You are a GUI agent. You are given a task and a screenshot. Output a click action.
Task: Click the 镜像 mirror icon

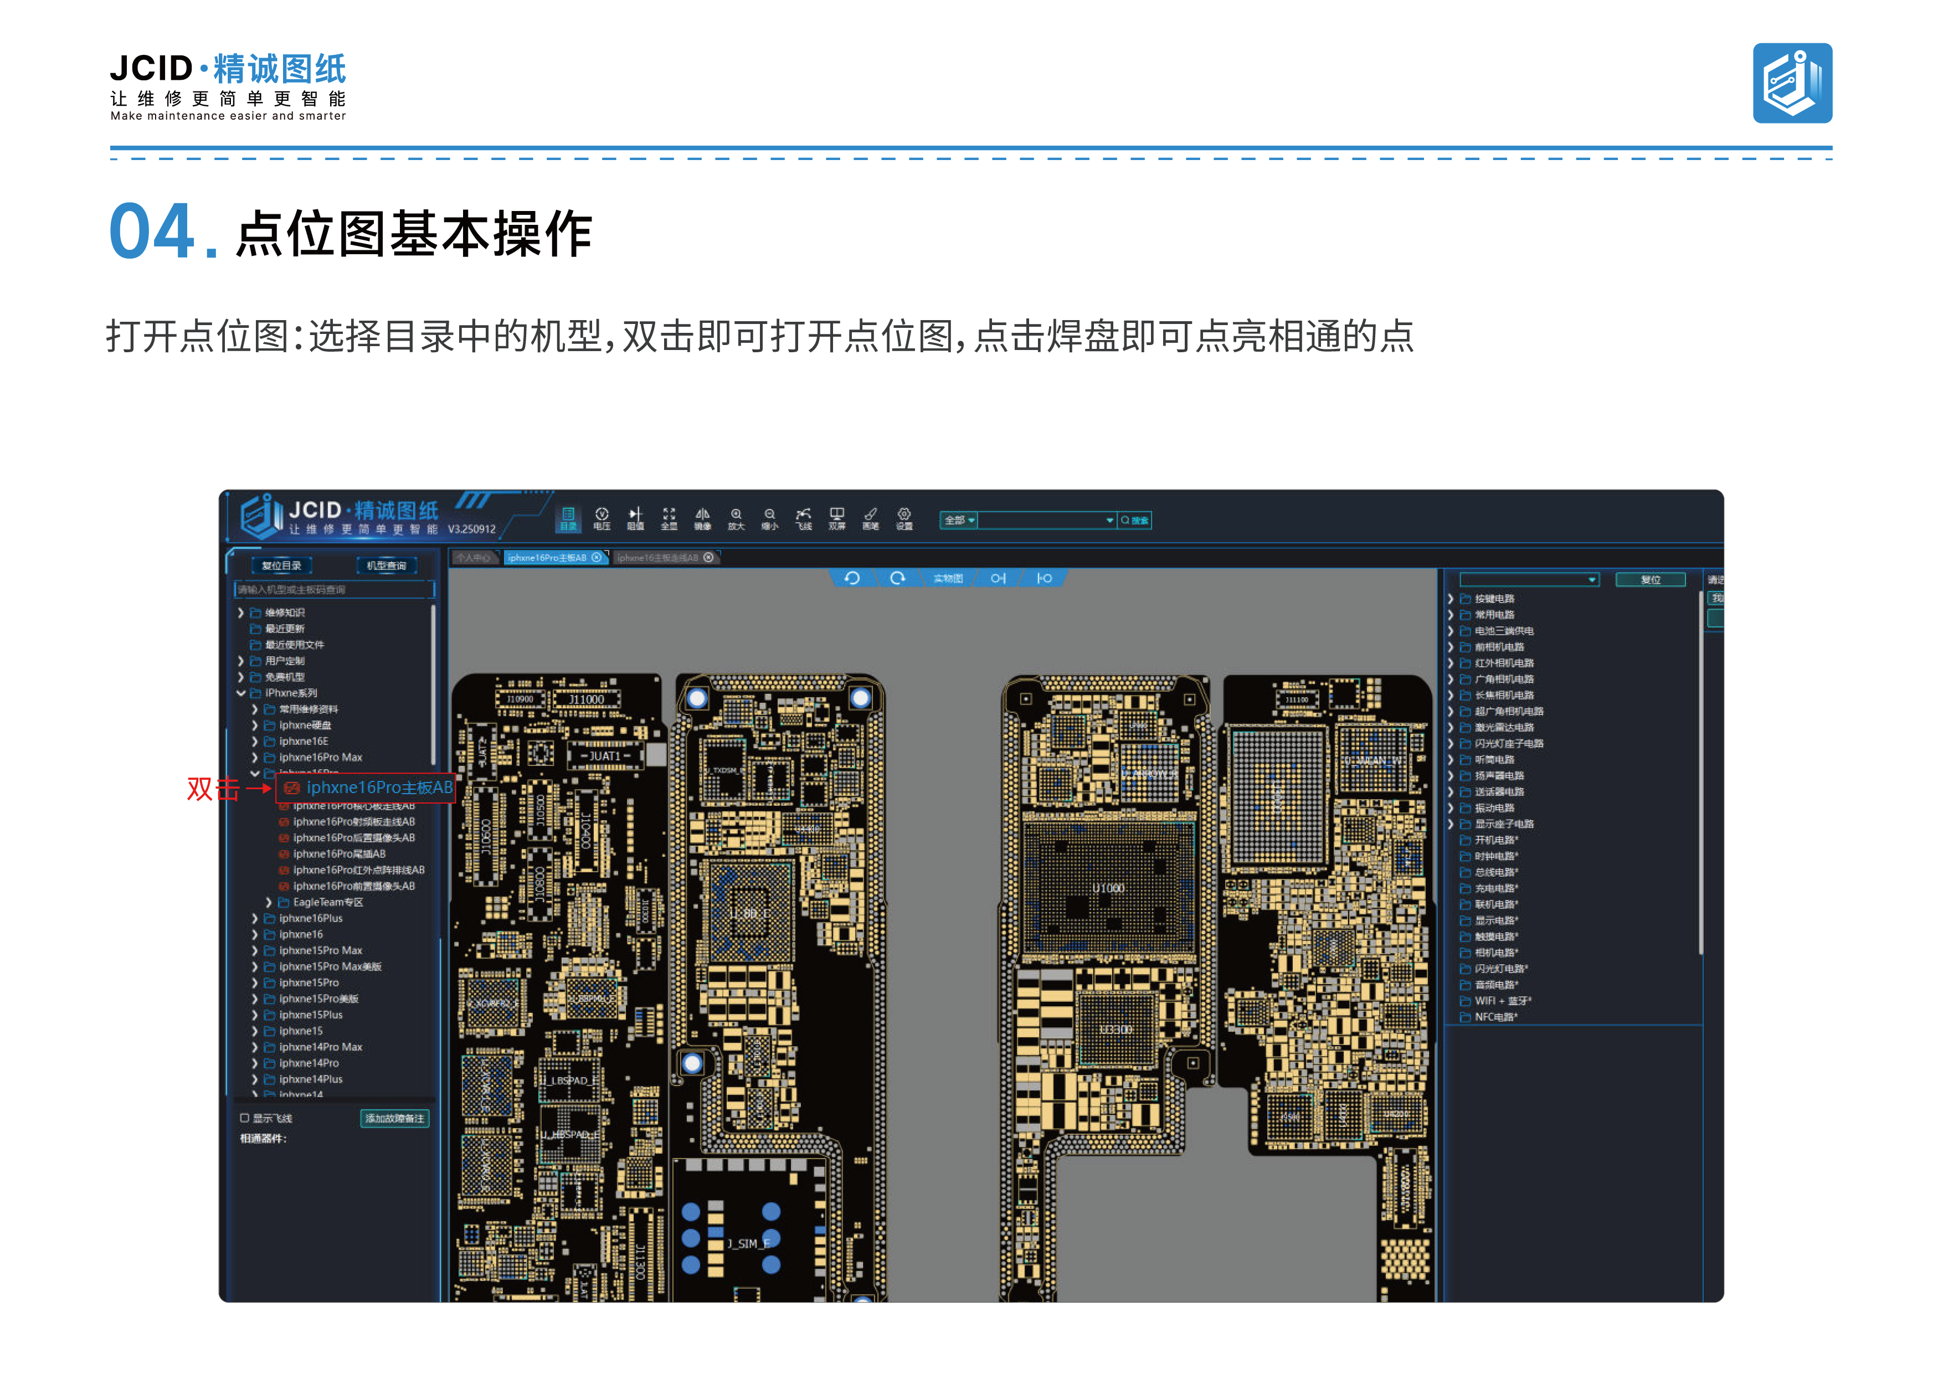pyautogui.click(x=702, y=518)
